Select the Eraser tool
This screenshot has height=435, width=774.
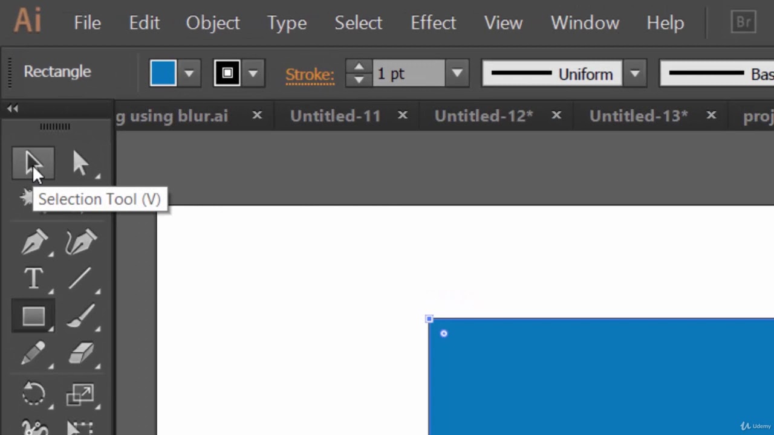81,354
